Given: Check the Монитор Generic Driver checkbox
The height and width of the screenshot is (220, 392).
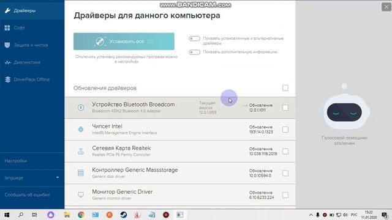Looking at the screenshot, I should [285, 195].
